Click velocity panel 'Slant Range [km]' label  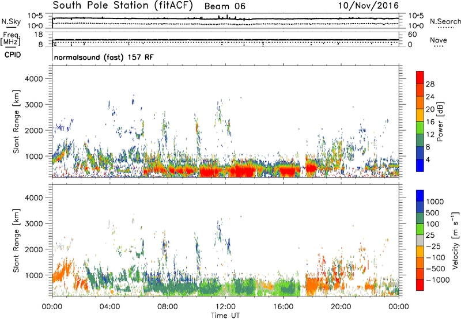(16, 240)
